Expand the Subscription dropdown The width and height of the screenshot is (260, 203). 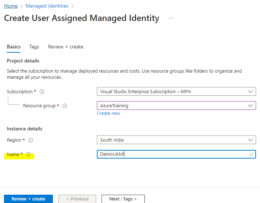(176, 91)
